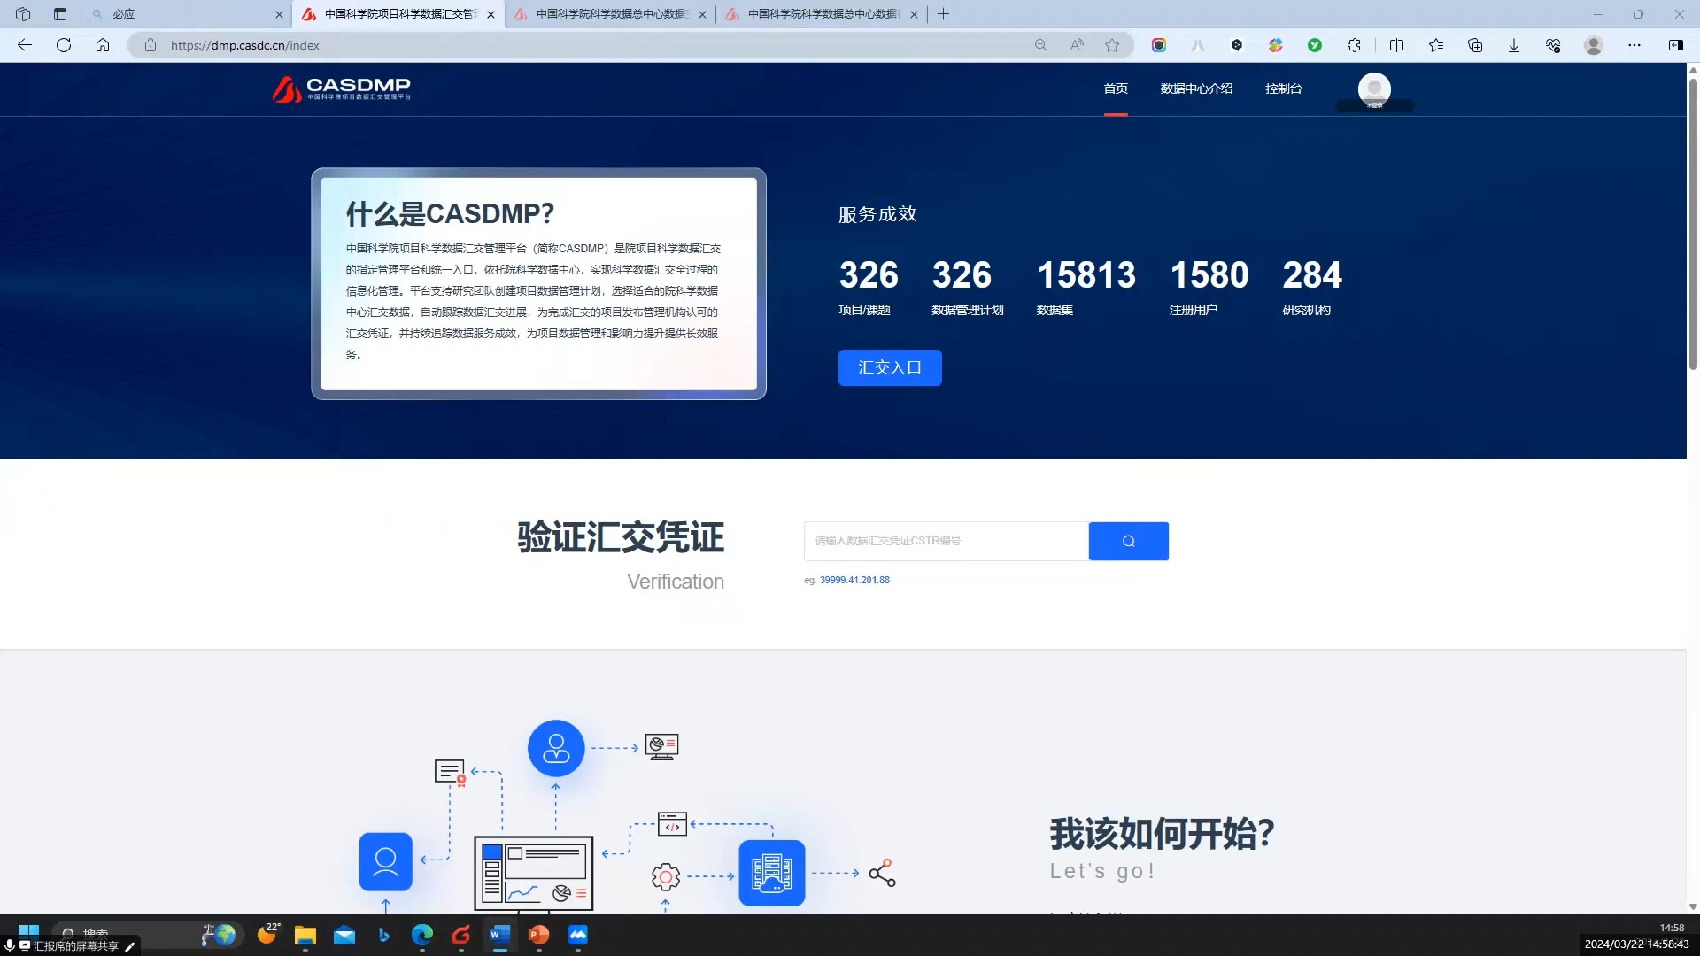Click the blue user icon in the workflow diagram
Viewport: 1700px width, 956px height.
click(x=385, y=861)
